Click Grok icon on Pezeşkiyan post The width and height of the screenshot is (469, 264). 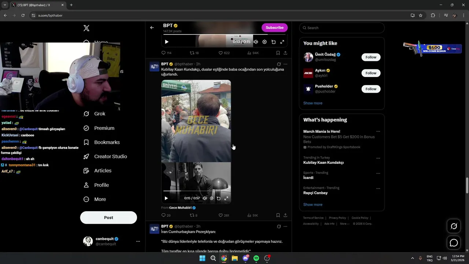pyautogui.click(x=279, y=226)
